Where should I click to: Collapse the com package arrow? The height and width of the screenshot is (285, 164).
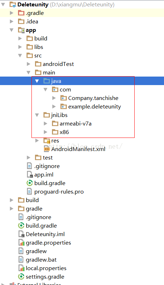point(46,89)
